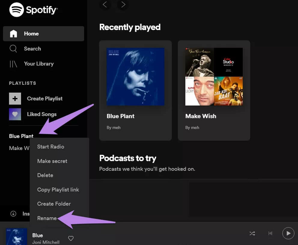Click Copy Playlist link option

pos(58,190)
